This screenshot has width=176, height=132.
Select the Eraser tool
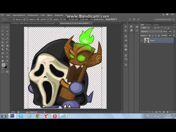tap(3, 46)
